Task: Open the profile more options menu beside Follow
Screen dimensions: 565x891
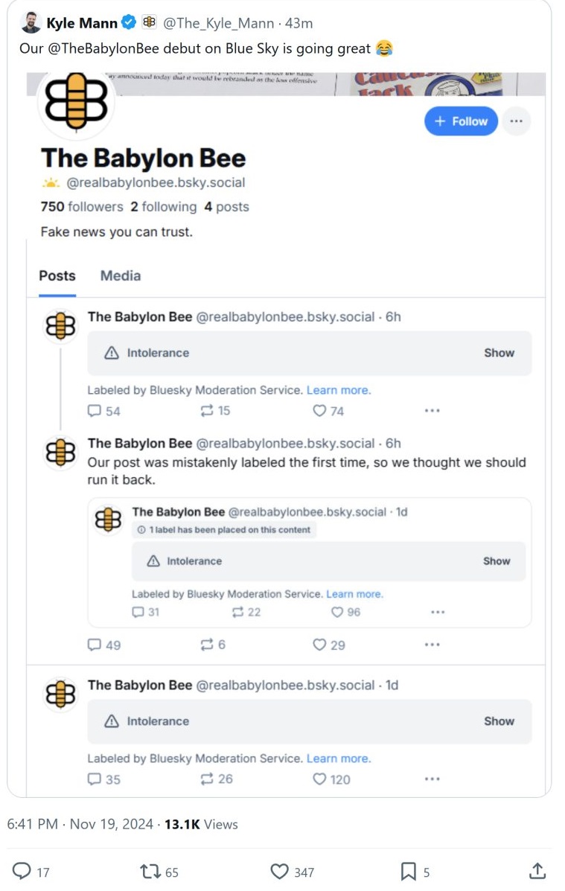Action: 516,121
